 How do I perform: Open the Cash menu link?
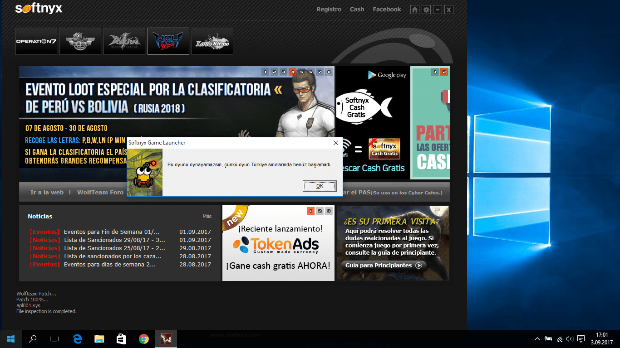357,9
